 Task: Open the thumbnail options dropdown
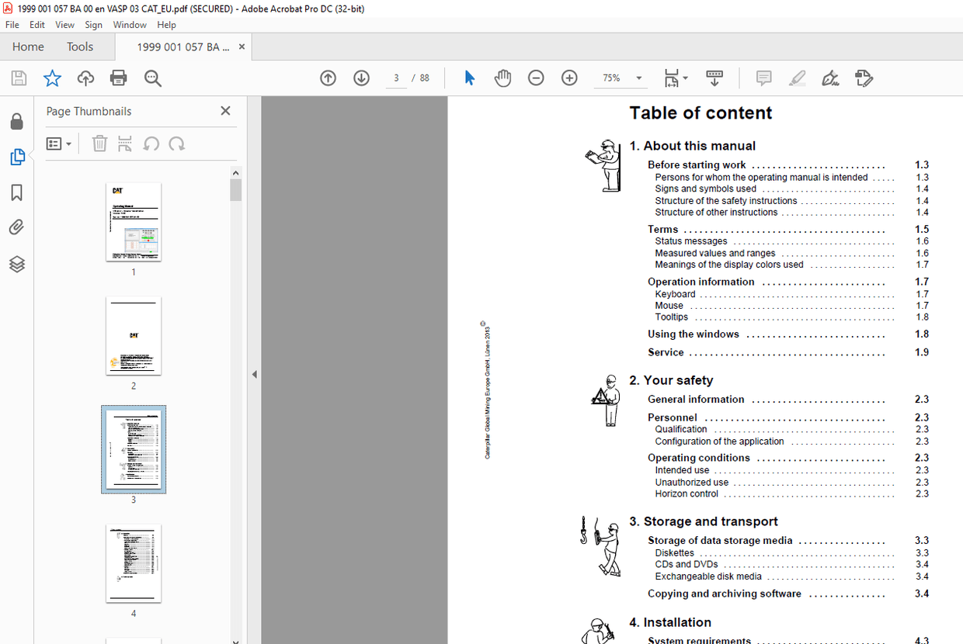coord(59,144)
